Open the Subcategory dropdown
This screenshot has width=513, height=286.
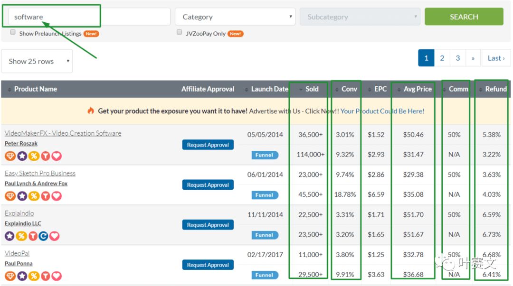[361, 17]
